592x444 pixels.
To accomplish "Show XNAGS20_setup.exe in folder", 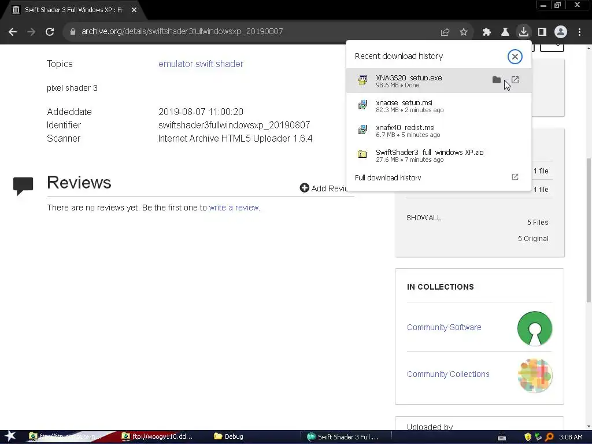I will click(497, 80).
